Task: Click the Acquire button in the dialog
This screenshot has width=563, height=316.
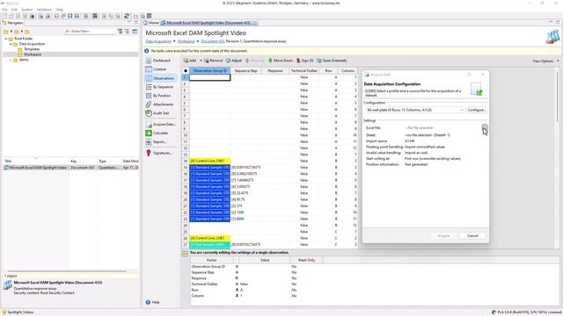Action: 443,236
